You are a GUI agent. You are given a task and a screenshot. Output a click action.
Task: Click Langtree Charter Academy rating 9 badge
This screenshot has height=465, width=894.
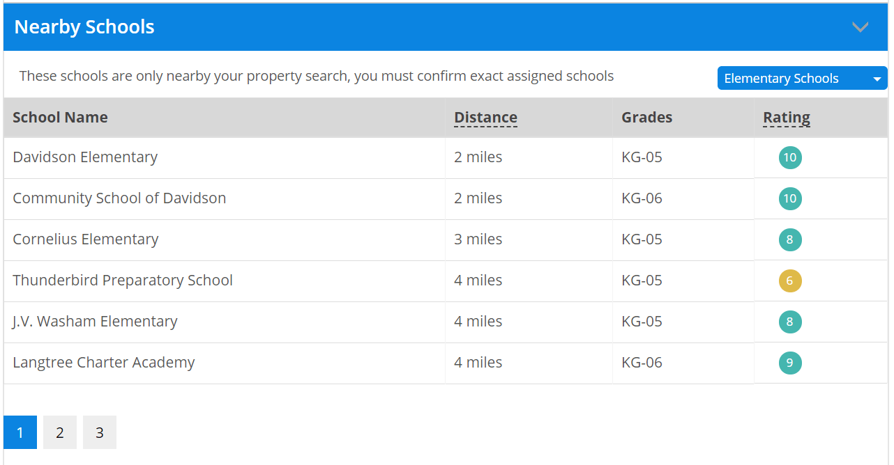point(790,363)
